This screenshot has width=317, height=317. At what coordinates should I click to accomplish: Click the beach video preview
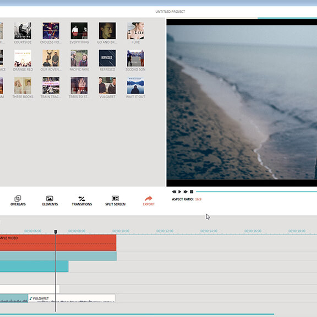(242, 102)
